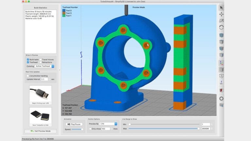Click the "Plastic weight: 140.80 g" line
This screenshot has width=251, height=141.
[x=40, y=16]
